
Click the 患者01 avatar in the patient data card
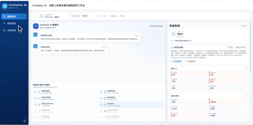pos(174,34)
